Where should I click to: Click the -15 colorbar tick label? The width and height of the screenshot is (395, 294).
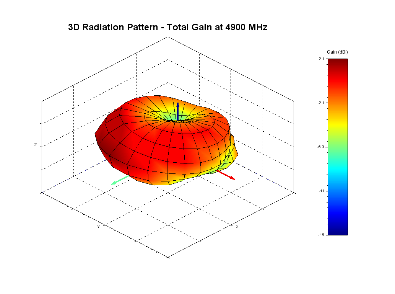click(322, 235)
